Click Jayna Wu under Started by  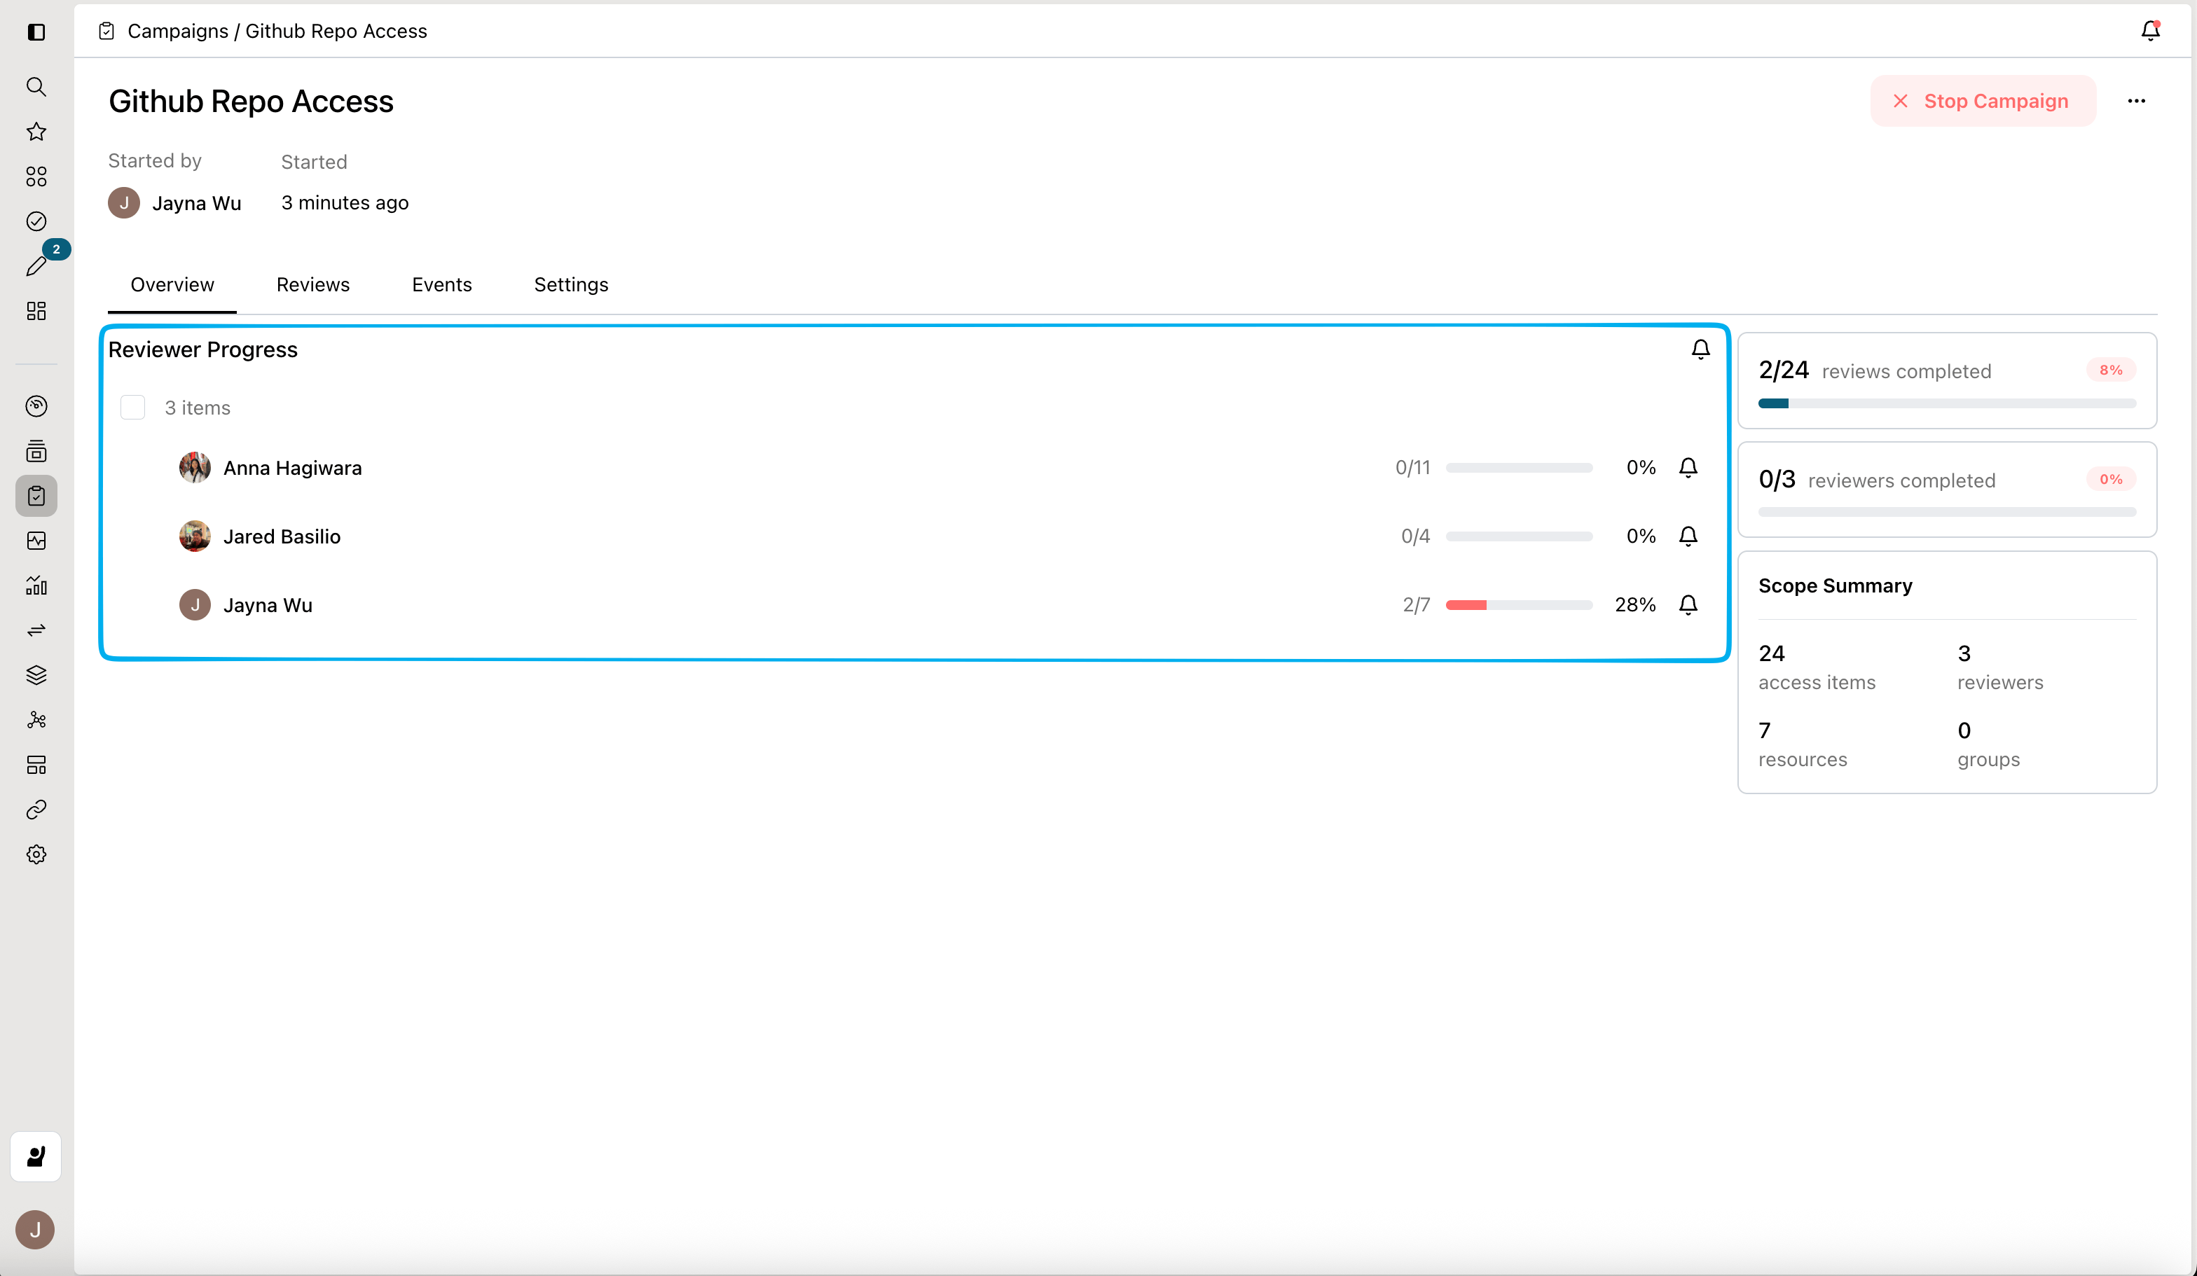click(196, 203)
